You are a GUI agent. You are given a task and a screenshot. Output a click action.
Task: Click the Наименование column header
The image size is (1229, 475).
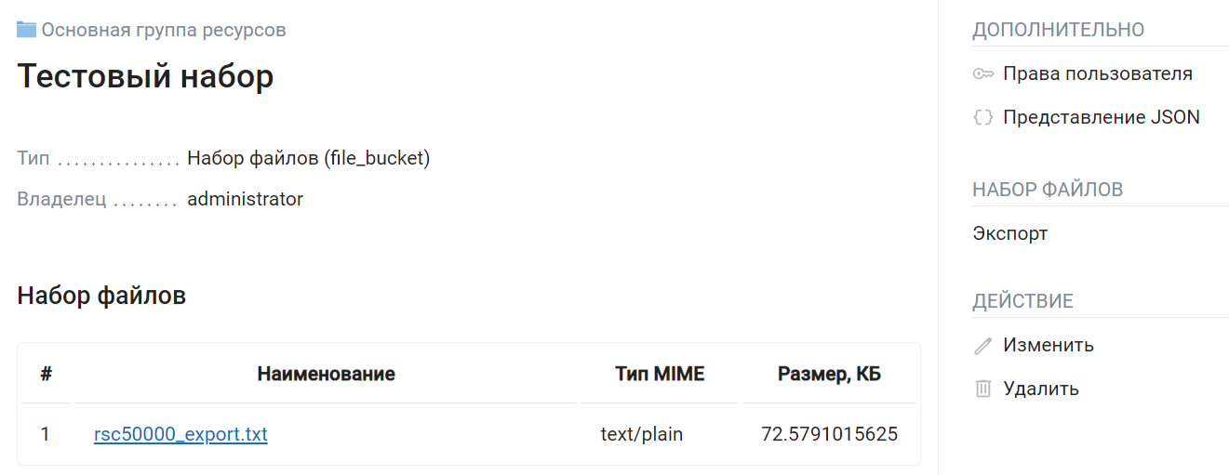tap(327, 374)
